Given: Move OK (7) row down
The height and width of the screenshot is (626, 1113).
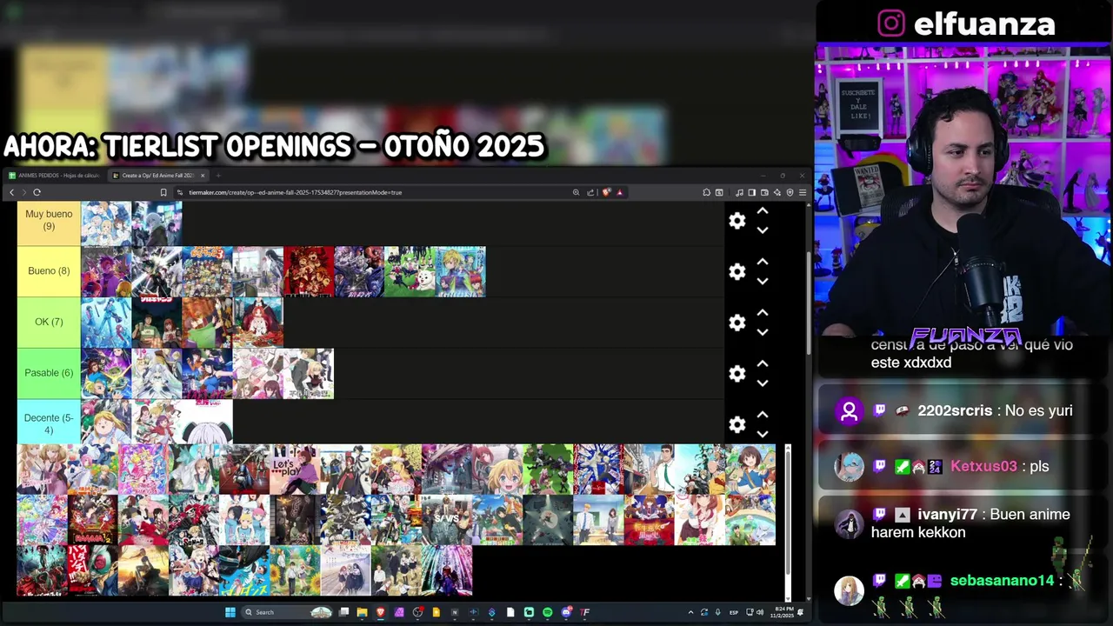Looking at the screenshot, I should (x=763, y=332).
